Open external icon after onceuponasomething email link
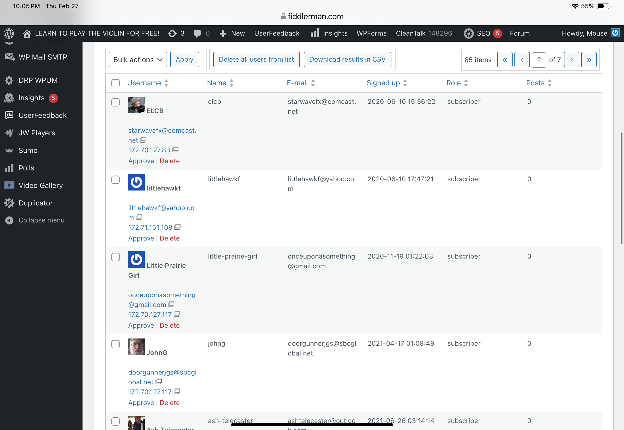624x430 pixels. click(x=171, y=304)
